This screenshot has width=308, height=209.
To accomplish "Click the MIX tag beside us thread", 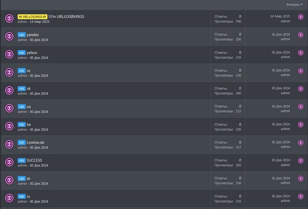I will pos(22,71).
